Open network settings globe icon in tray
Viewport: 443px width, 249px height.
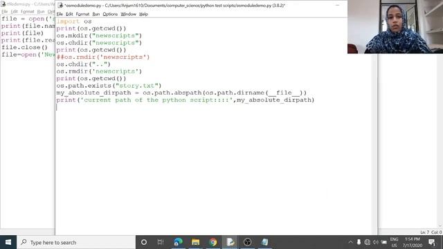pyautogui.click(x=367, y=242)
